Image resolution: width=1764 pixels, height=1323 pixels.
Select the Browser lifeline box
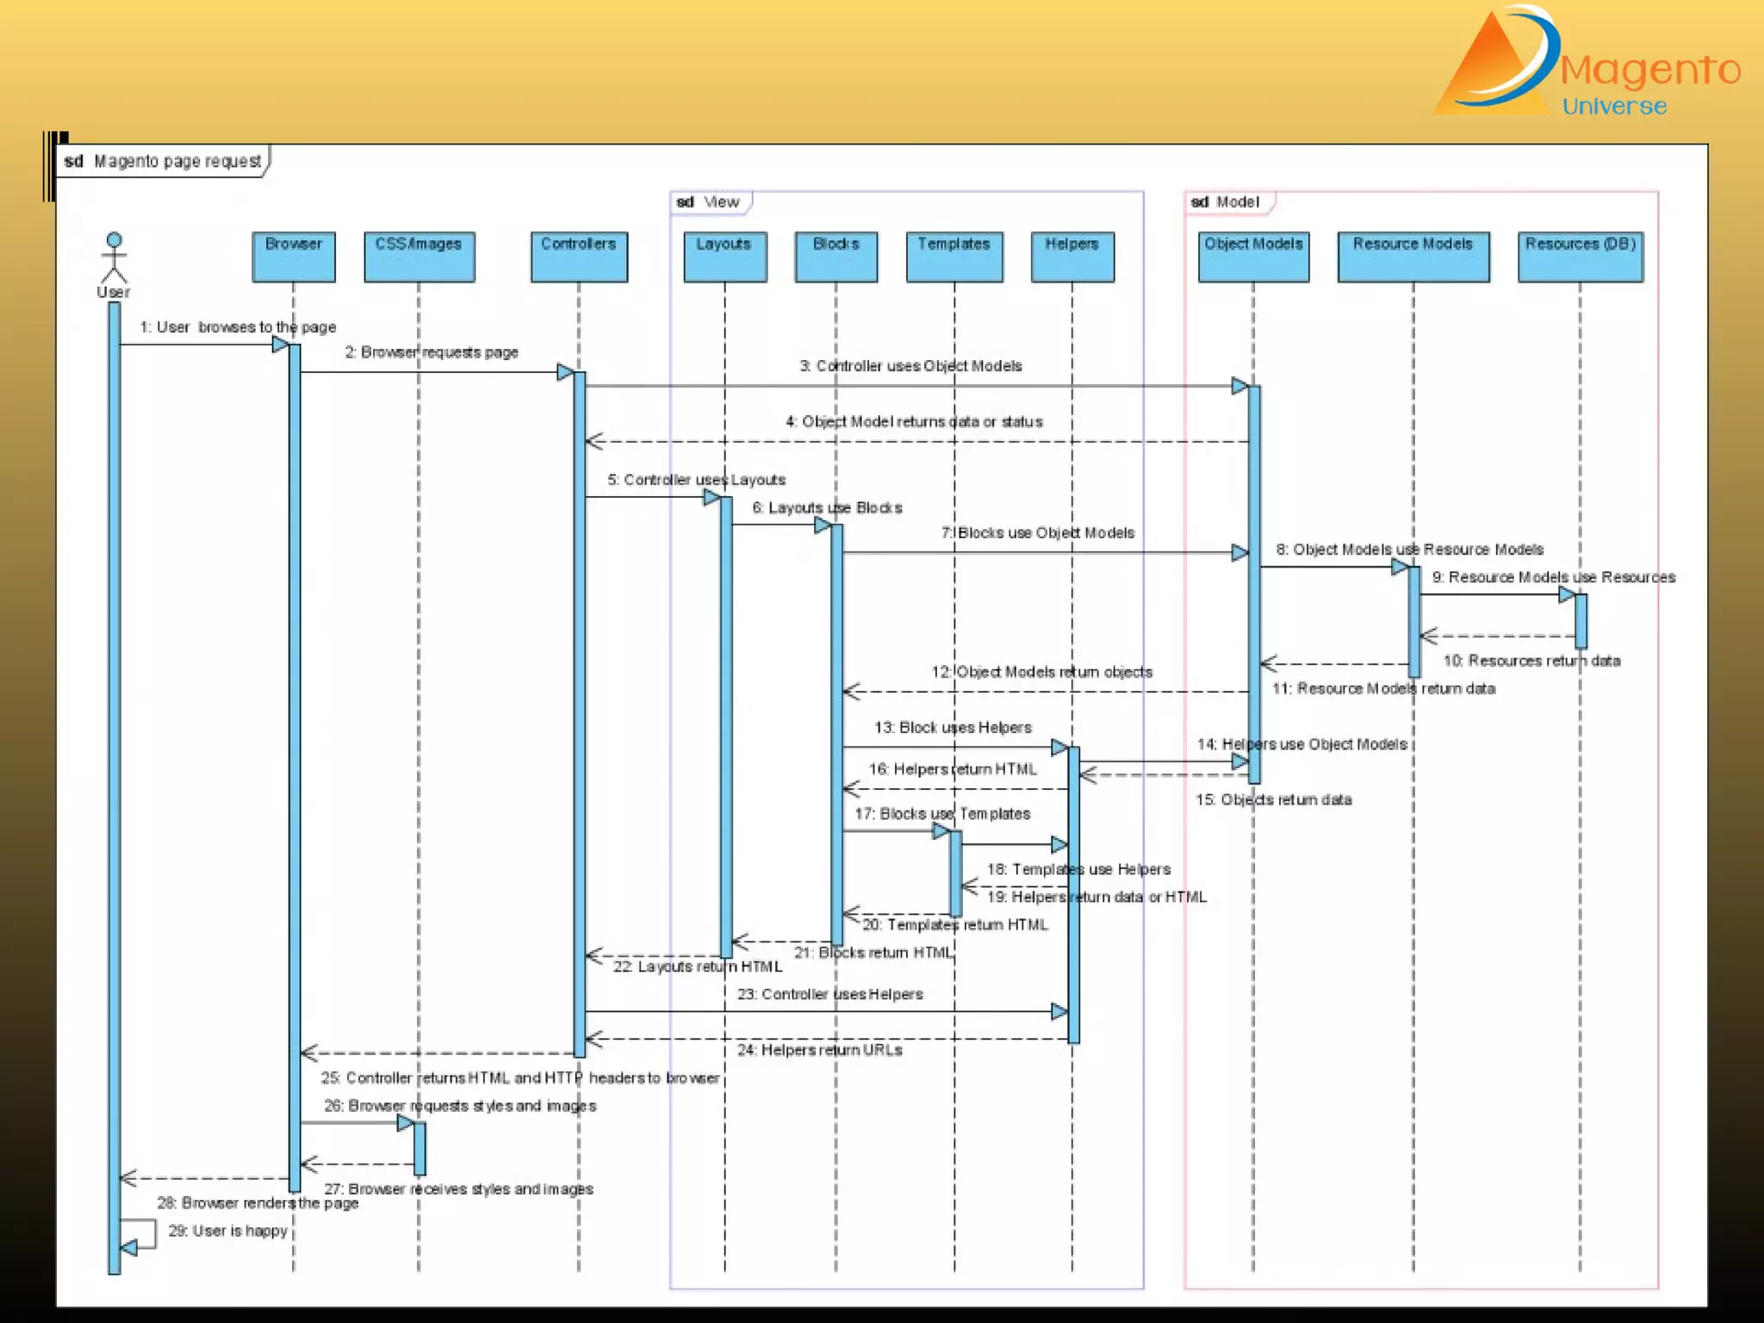(x=293, y=256)
